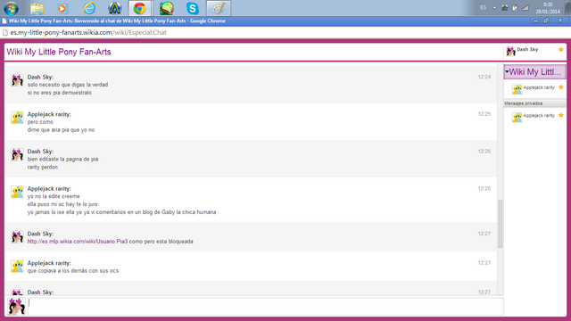
Task: Click the text 'solo necesito que digas la verdad'
Action: [x=68, y=85]
